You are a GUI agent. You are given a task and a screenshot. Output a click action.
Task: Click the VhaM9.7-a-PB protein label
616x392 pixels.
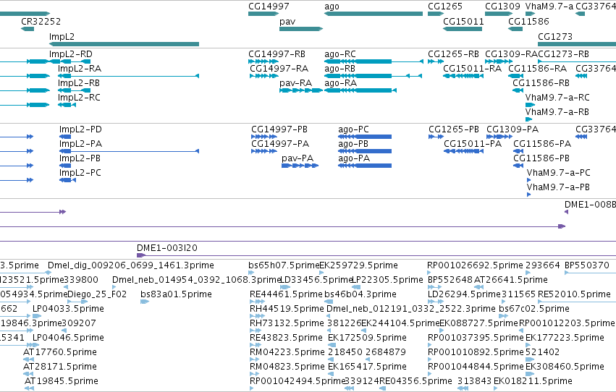pos(558,187)
